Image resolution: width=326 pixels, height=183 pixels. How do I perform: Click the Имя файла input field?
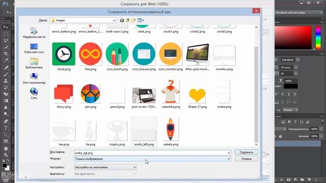(x=152, y=153)
